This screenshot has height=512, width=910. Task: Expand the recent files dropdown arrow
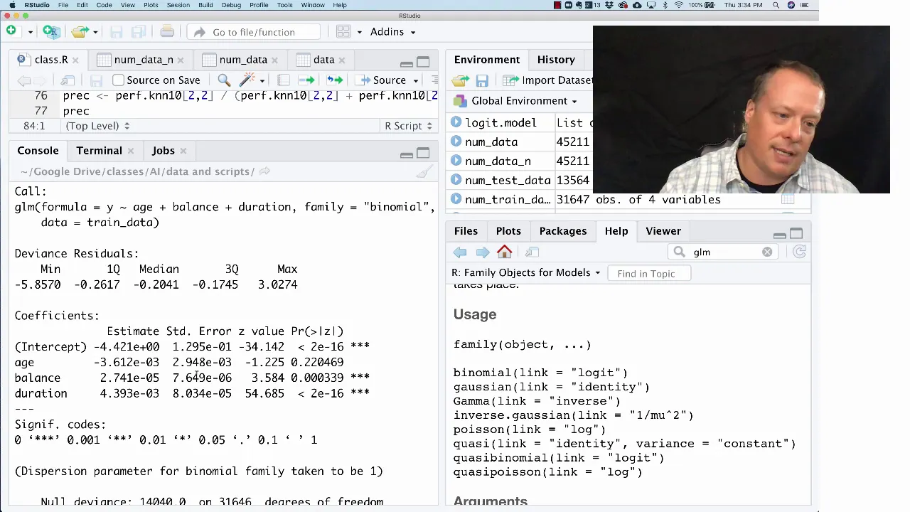pos(95,32)
